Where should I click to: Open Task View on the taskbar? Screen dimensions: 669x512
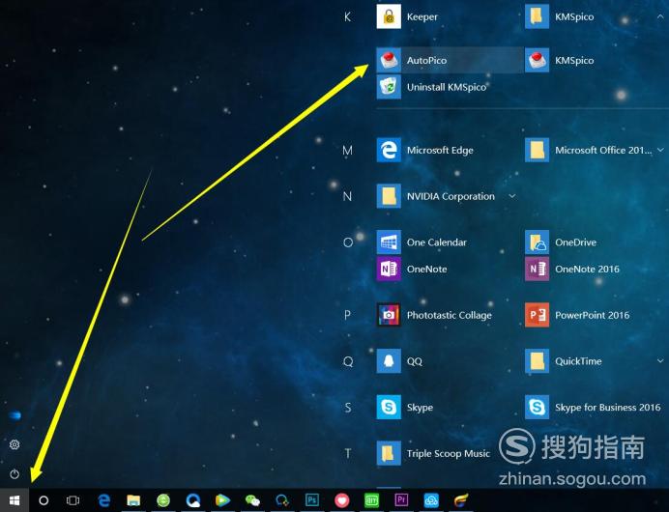[73, 500]
